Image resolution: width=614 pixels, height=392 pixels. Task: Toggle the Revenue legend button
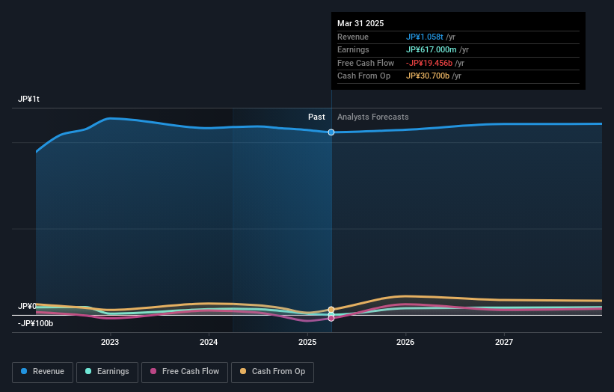[43, 372]
